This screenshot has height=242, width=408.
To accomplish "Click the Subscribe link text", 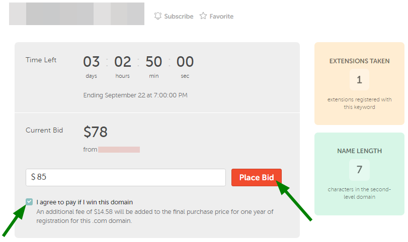I will click(x=179, y=17).
